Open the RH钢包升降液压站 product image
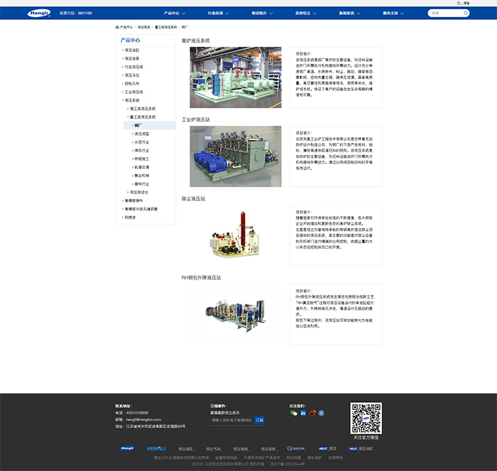This screenshot has width=497, height=471. 236,314
